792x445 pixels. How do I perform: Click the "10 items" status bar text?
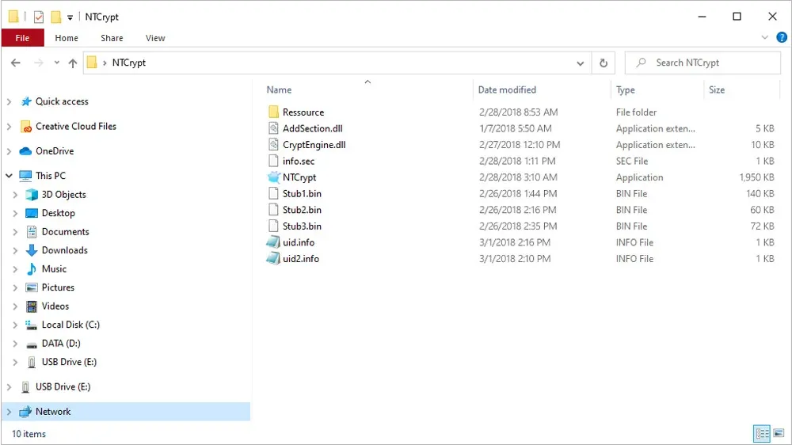point(29,434)
